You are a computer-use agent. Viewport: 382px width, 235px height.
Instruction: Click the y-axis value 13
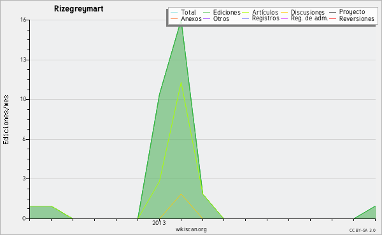23,60
